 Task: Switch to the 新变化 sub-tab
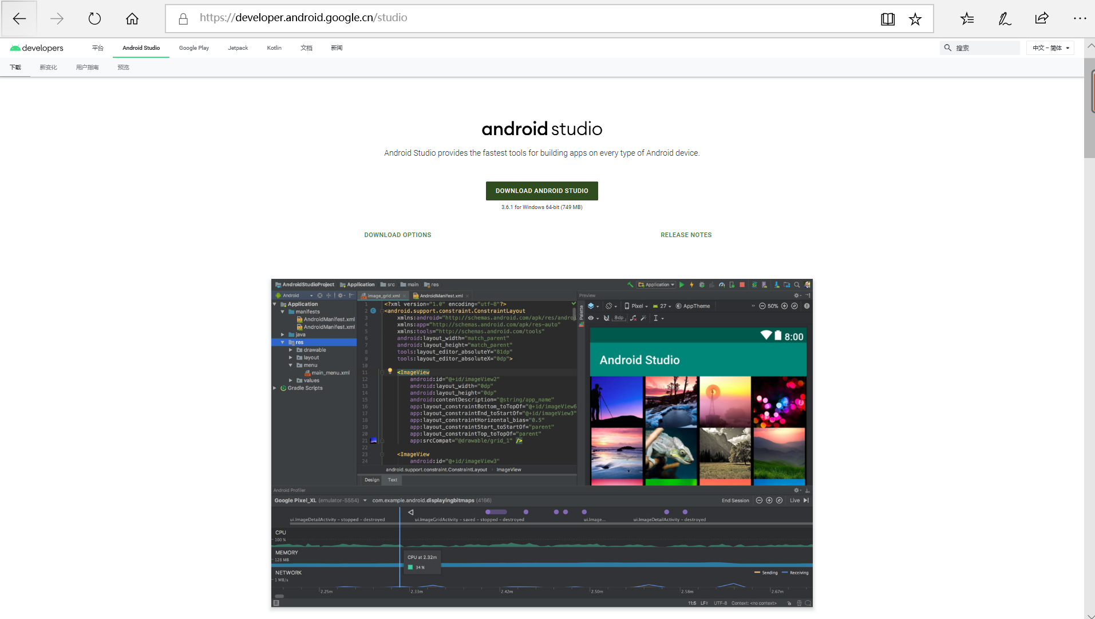(48, 68)
